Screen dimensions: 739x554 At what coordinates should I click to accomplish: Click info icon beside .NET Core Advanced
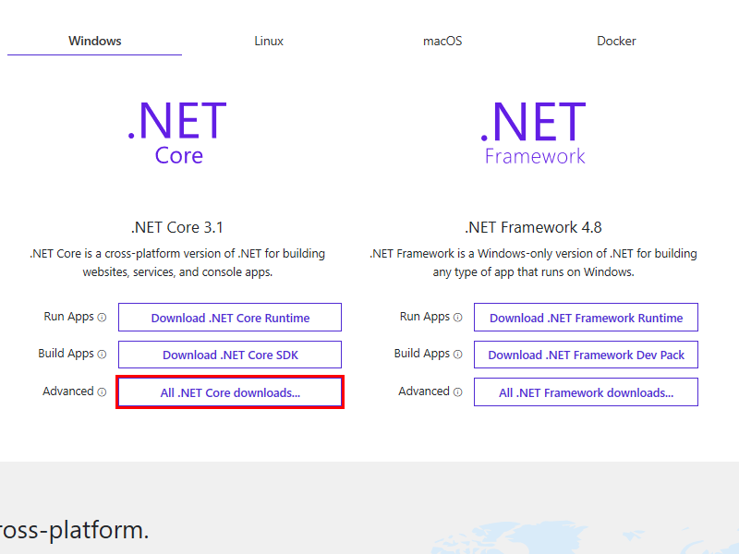102,391
